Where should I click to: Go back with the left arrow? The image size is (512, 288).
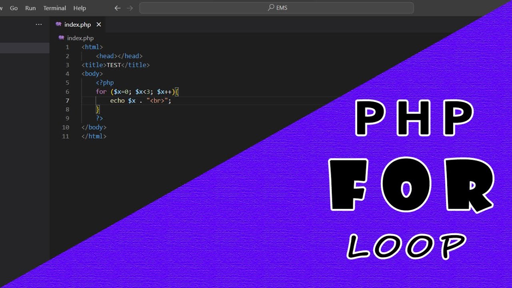click(117, 8)
